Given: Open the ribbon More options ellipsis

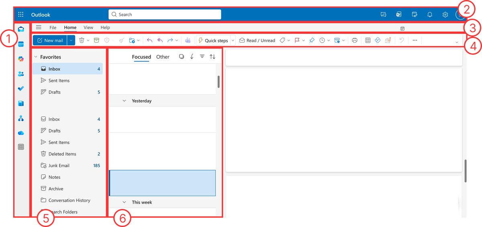Looking at the screenshot, I should tap(415, 40).
